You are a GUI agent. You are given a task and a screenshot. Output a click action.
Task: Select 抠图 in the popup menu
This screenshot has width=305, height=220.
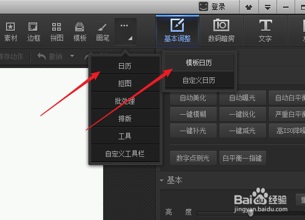point(125,83)
